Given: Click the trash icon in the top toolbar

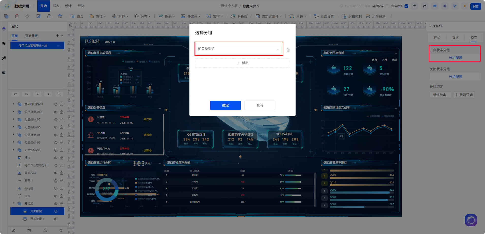Looking at the screenshot, I should 17,16.
